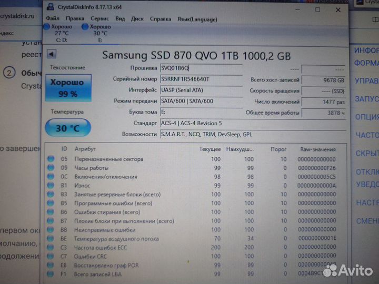The width and height of the screenshot is (379, 284).
Task: Click status icon for Плохие блоки при выполнении row
Action: 51,220
